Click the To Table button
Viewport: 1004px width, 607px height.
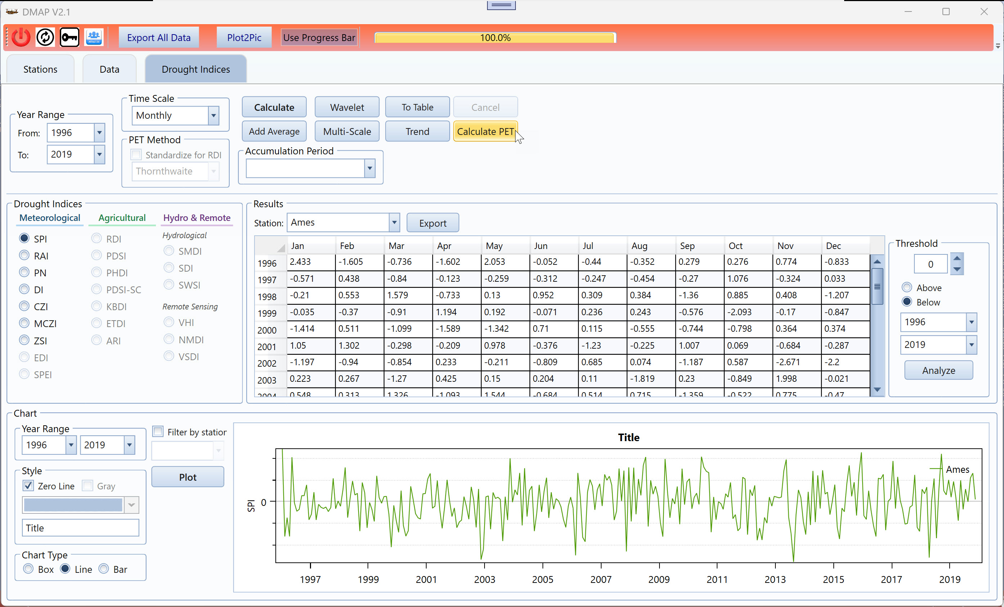pos(417,107)
